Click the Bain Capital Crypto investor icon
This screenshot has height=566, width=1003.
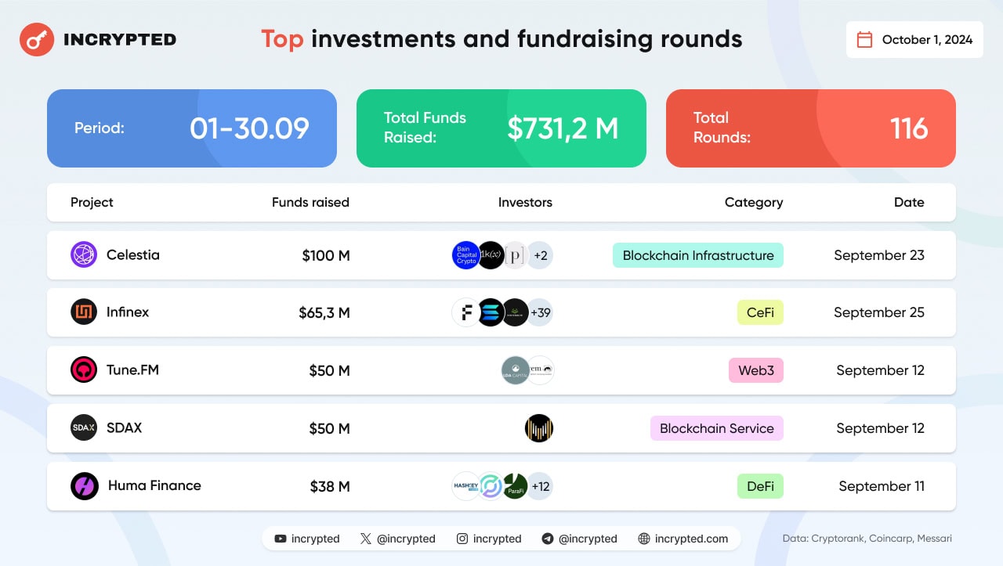(x=466, y=255)
